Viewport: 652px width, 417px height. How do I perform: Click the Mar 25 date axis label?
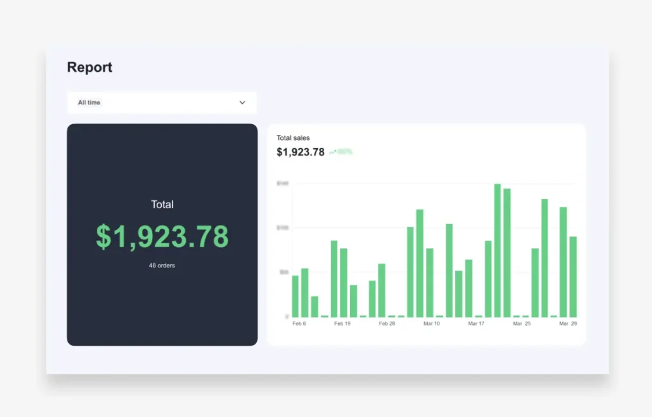click(521, 323)
